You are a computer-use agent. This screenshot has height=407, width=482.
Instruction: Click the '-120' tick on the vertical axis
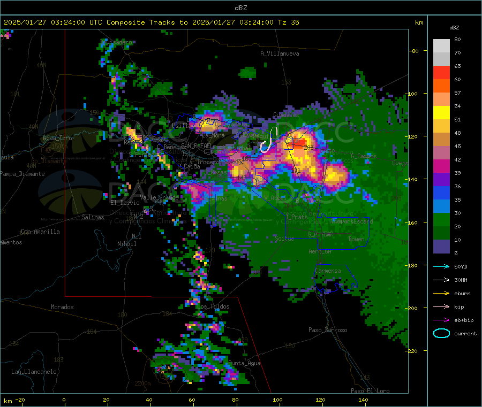tap(412, 136)
